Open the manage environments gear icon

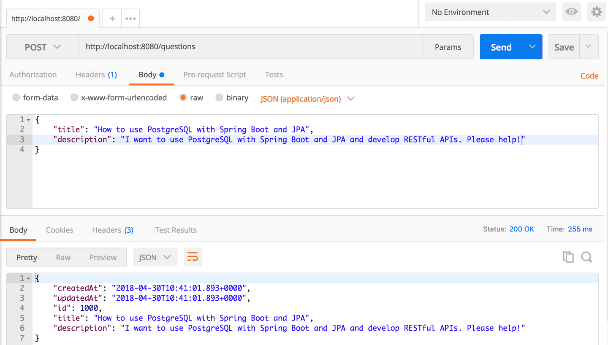click(x=597, y=12)
